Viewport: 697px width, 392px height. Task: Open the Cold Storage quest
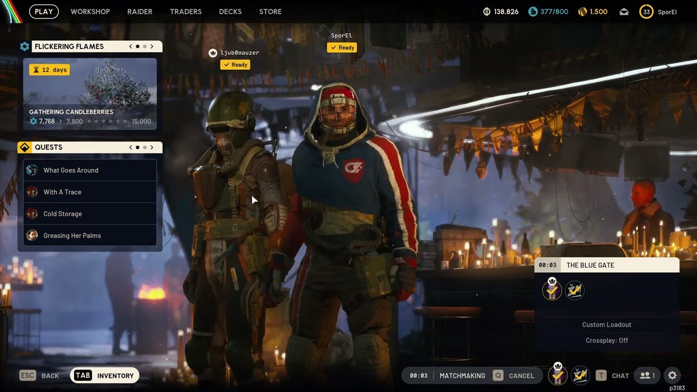click(x=90, y=213)
